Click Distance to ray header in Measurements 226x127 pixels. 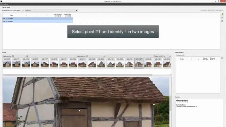click(x=213, y=59)
